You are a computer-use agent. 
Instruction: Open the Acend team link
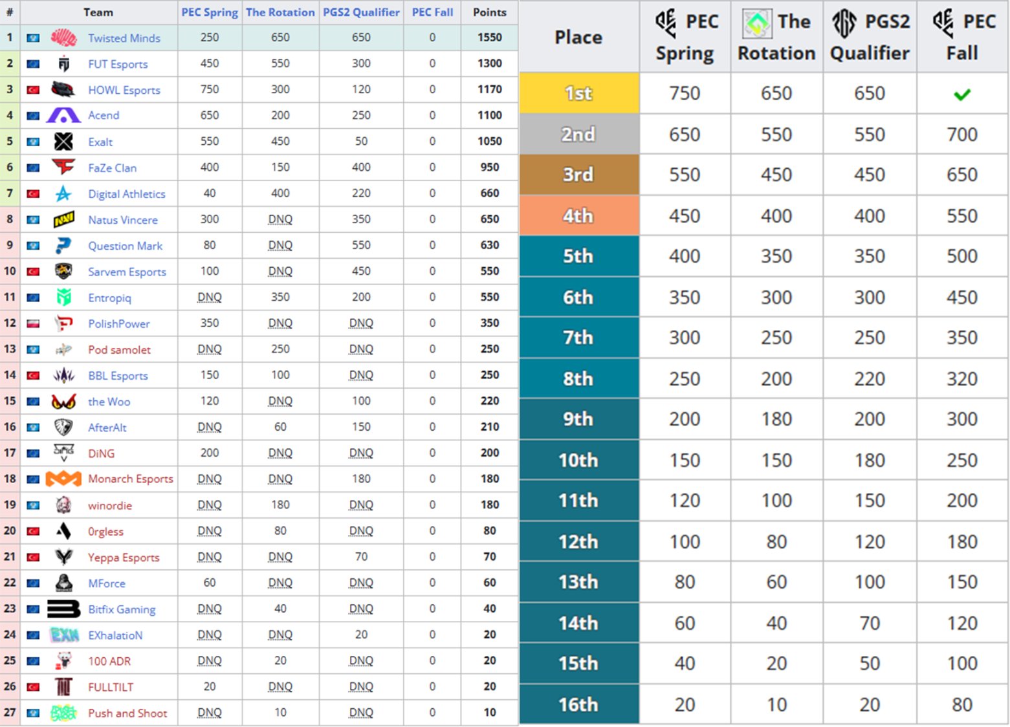pyautogui.click(x=104, y=115)
